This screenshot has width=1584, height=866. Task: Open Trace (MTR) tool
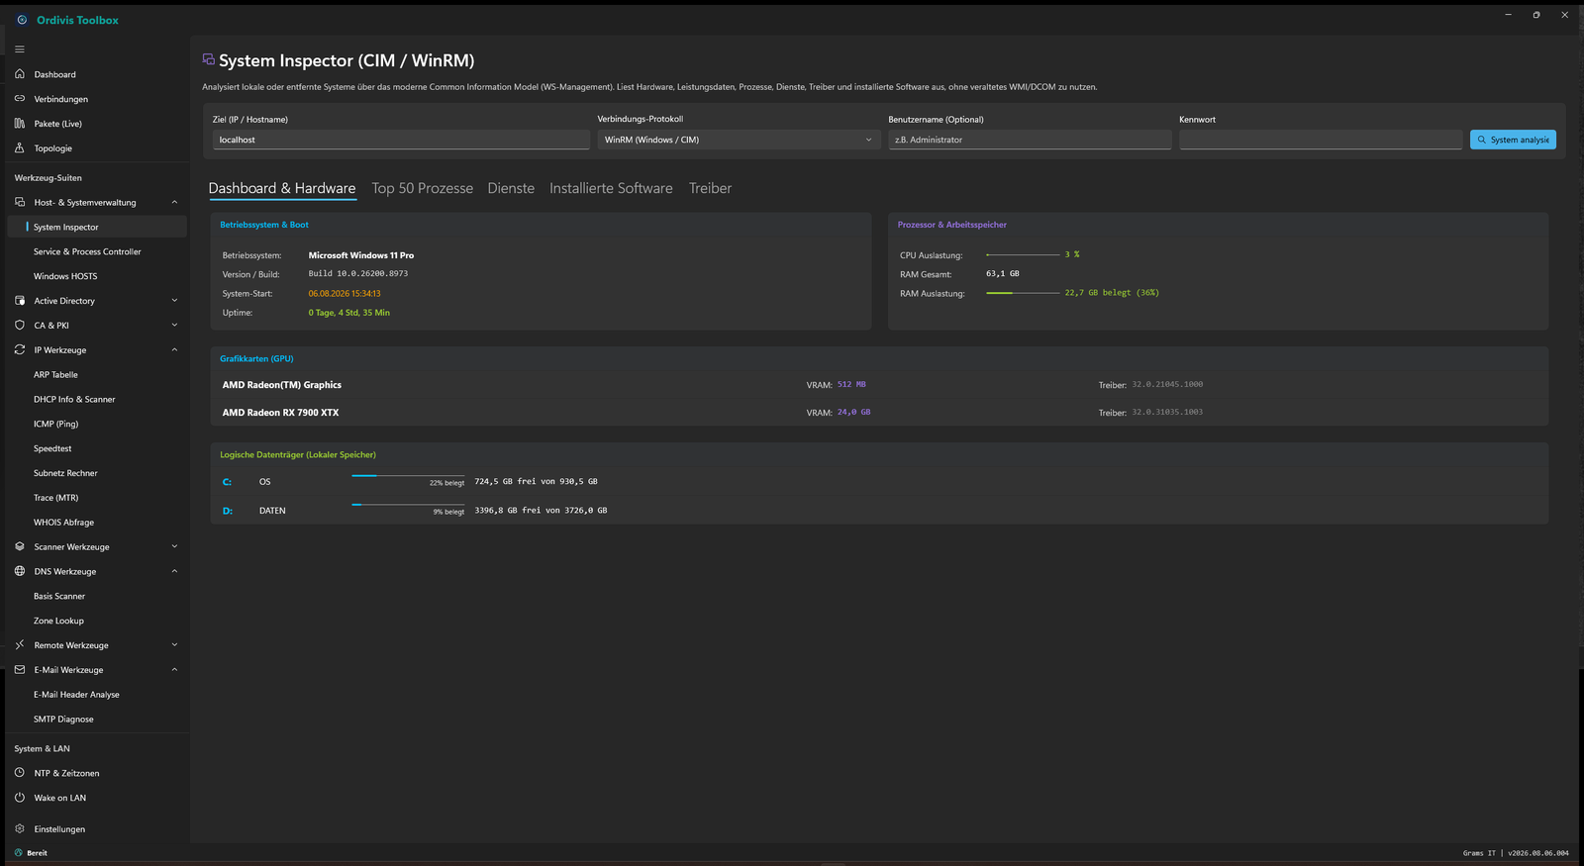97,498
